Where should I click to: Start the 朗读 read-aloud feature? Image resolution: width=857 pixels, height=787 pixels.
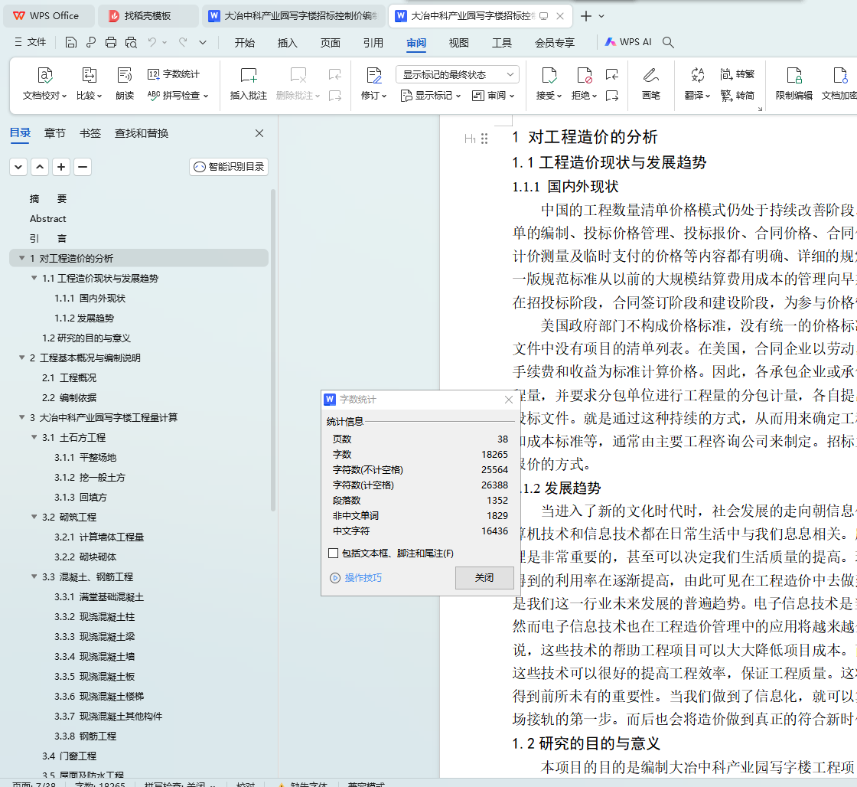pyautogui.click(x=125, y=84)
